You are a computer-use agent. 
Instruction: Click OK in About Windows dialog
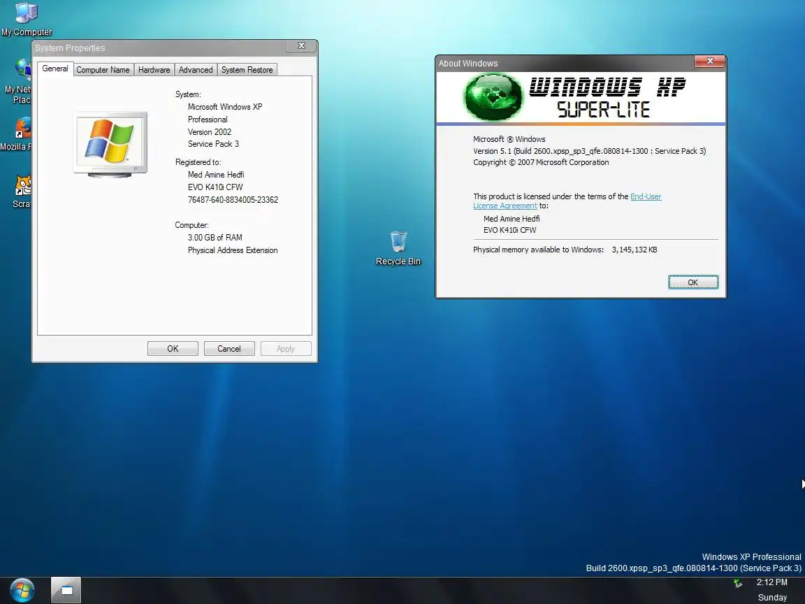coord(692,282)
